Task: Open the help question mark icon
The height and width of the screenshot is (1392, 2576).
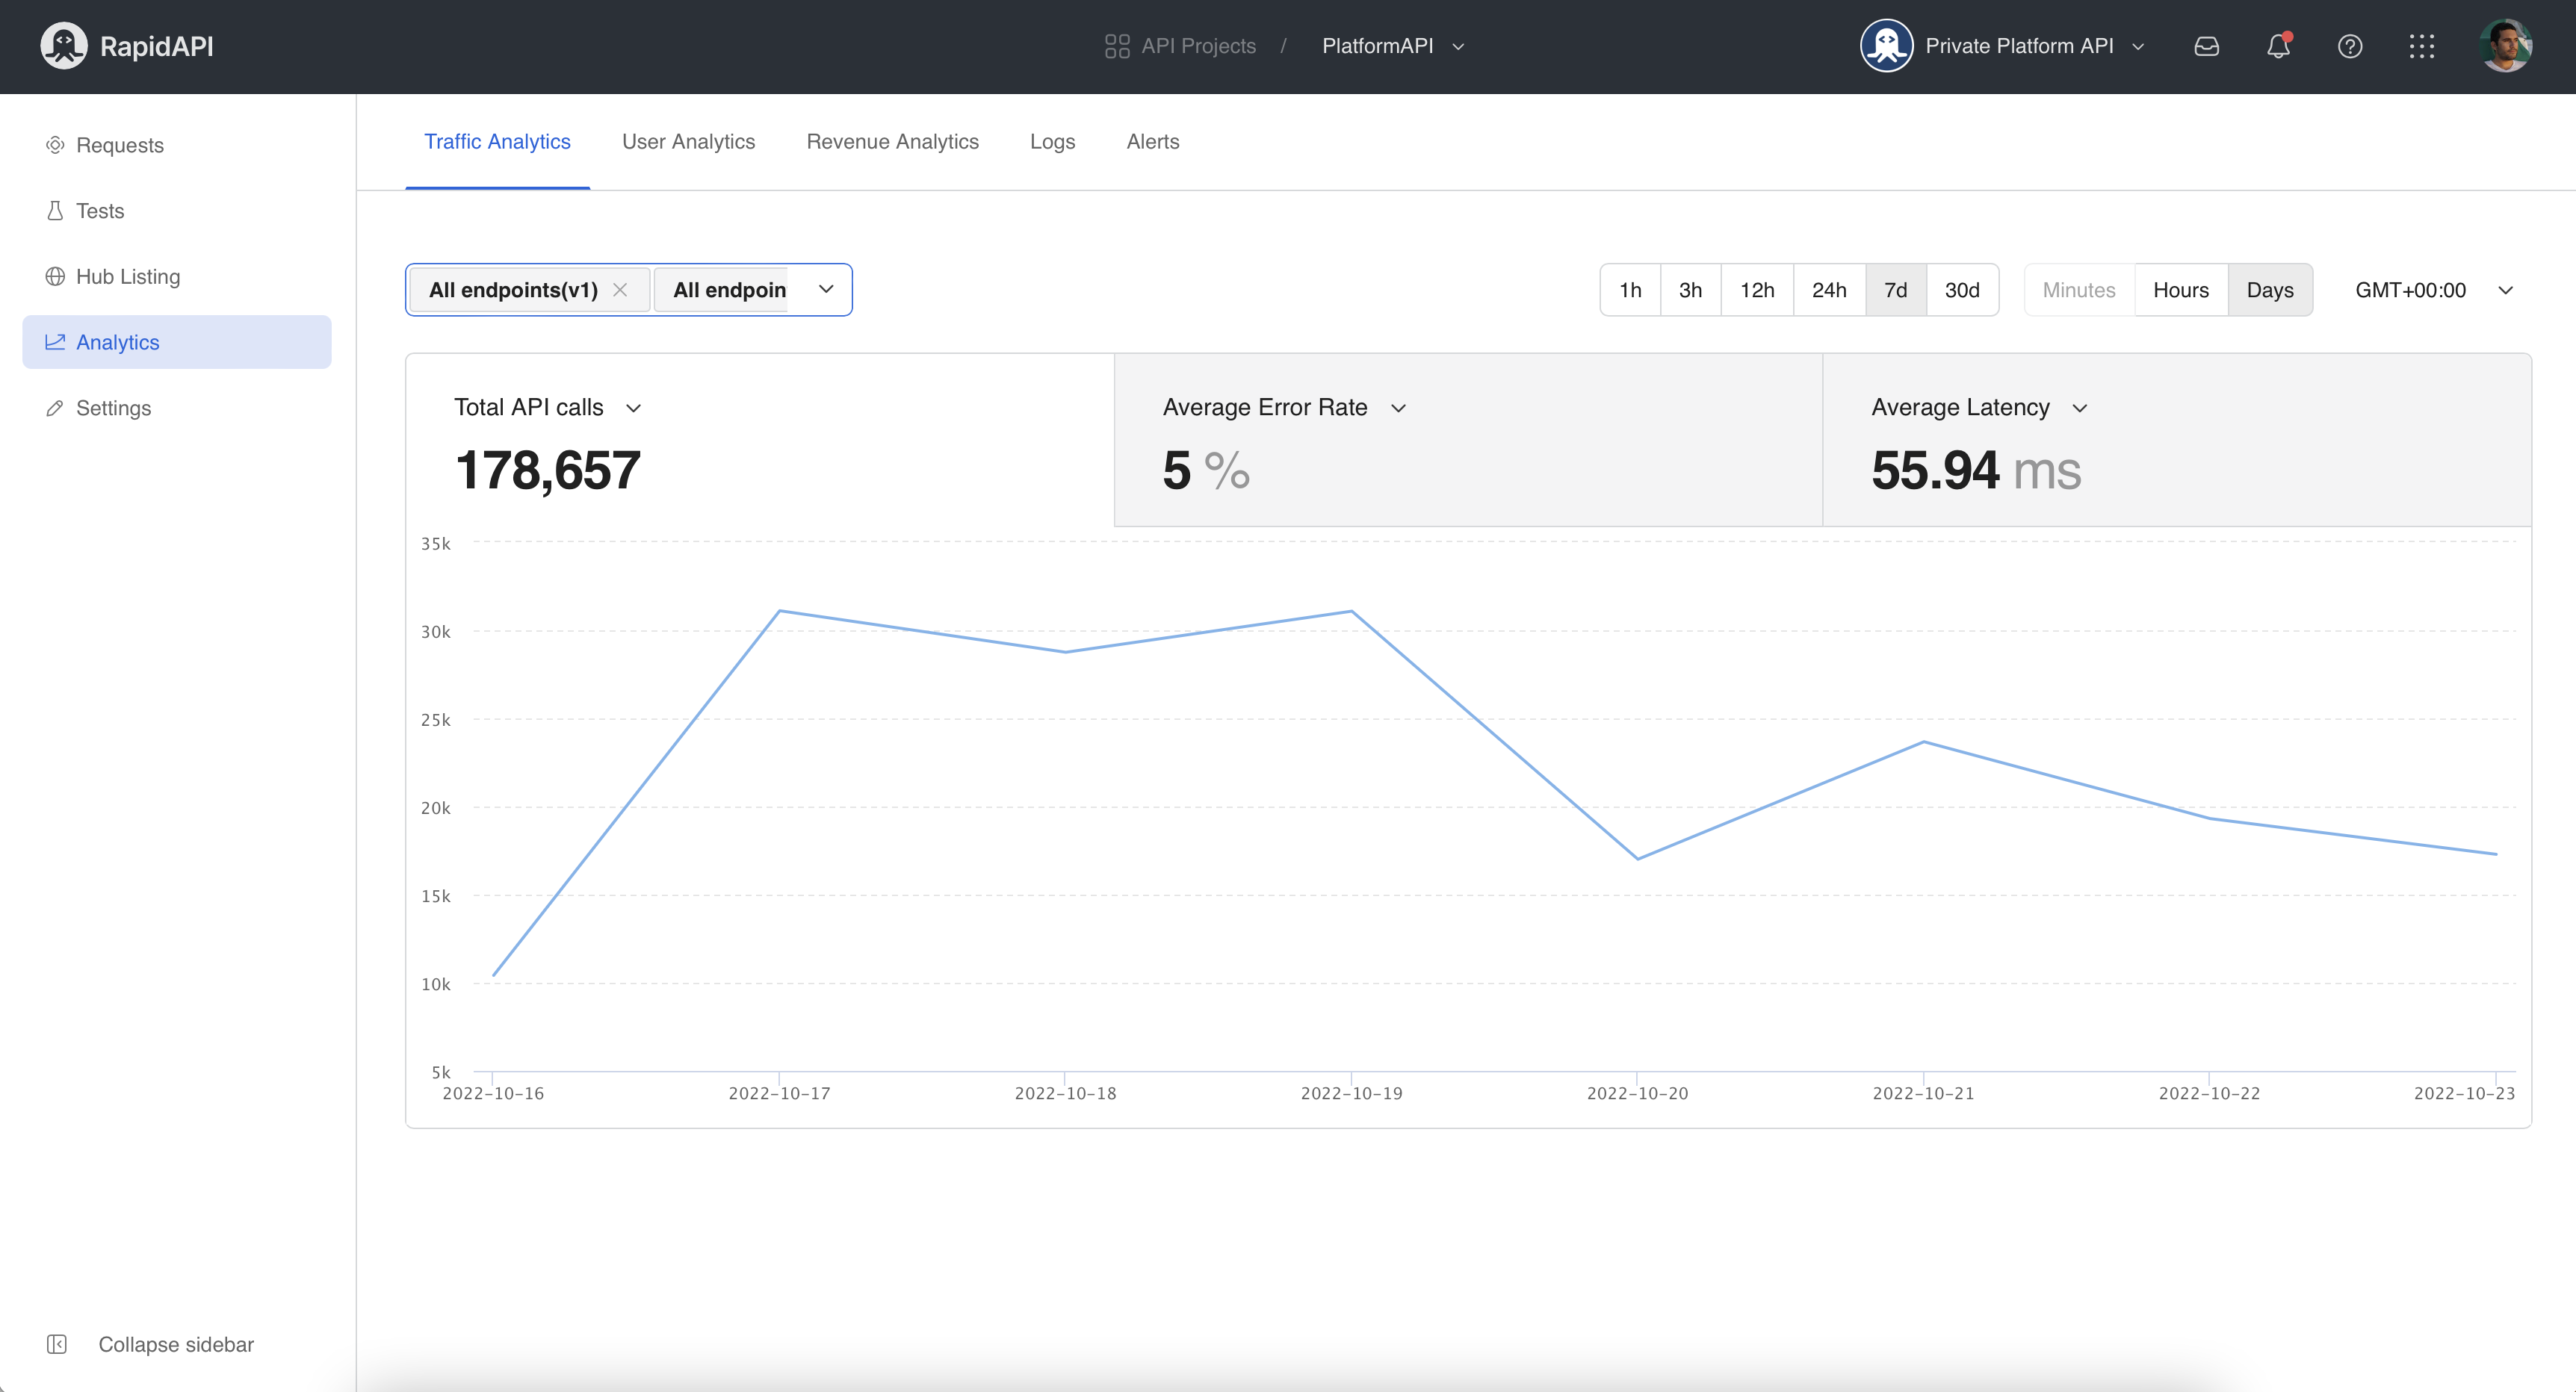Action: (x=2350, y=46)
